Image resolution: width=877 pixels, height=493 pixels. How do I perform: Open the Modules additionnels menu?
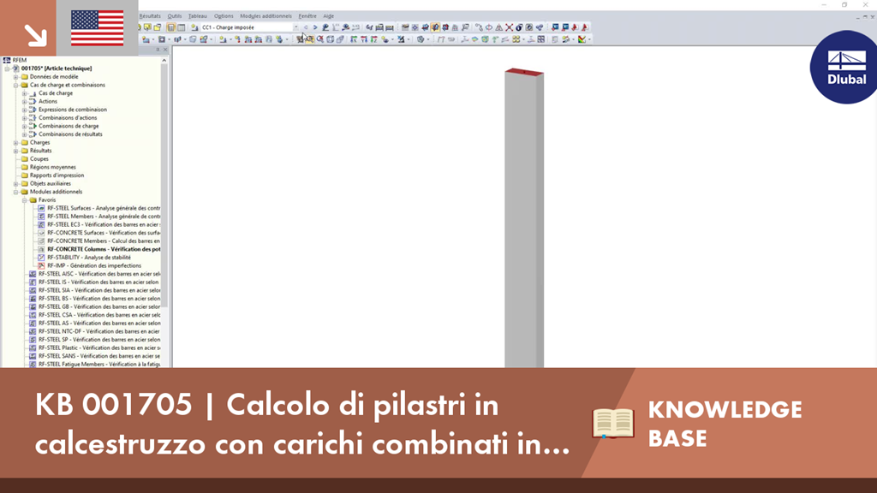[x=265, y=15]
